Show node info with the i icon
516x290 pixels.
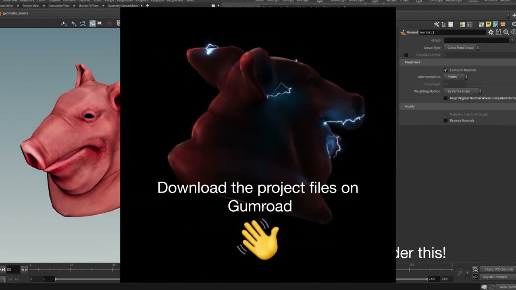(x=514, y=32)
